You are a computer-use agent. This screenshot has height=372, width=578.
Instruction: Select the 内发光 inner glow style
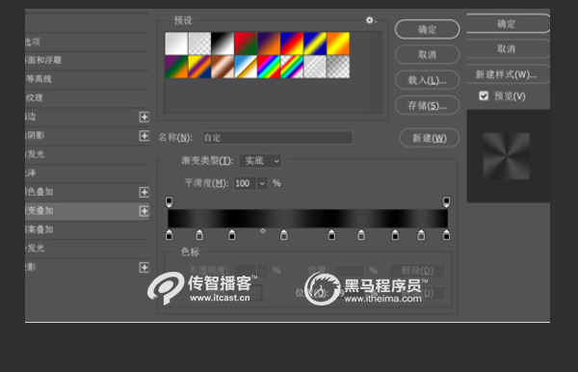click(87, 154)
